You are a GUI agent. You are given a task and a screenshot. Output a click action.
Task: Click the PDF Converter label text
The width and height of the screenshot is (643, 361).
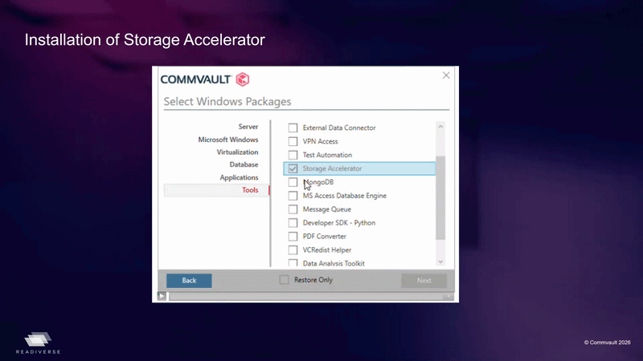click(325, 236)
